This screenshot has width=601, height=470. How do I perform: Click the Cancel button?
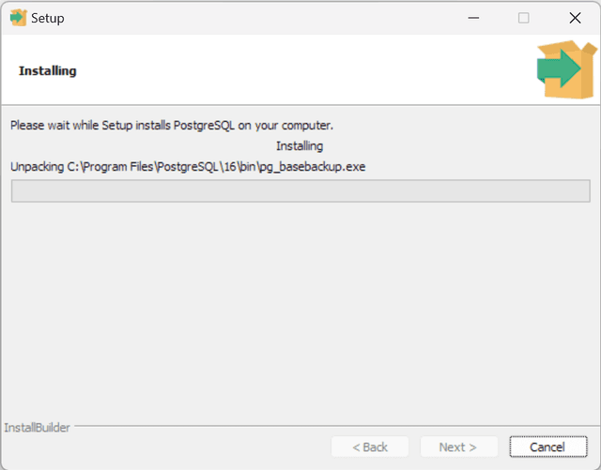[548, 447]
